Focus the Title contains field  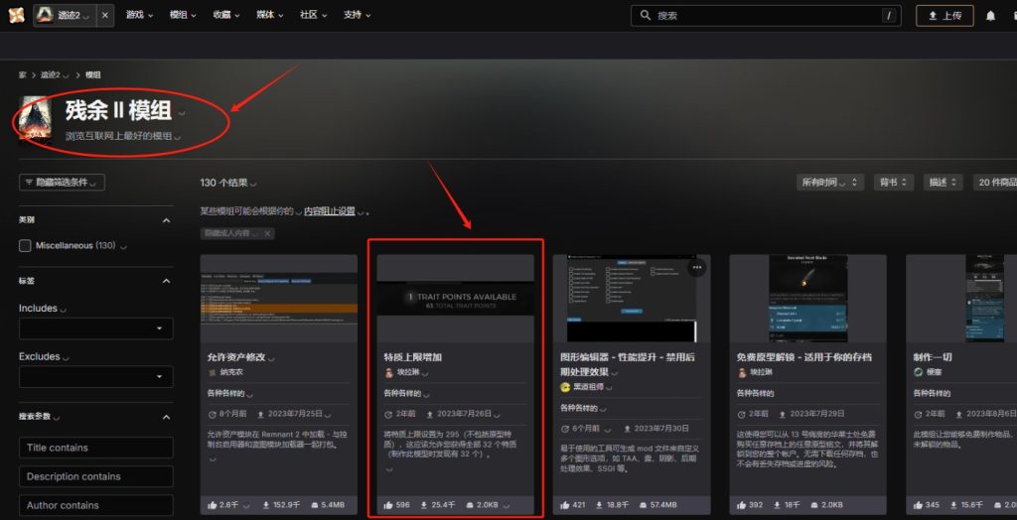point(96,448)
